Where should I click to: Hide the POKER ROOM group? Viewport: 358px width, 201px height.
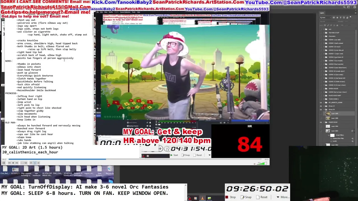pyautogui.click(x=321, y=122)
